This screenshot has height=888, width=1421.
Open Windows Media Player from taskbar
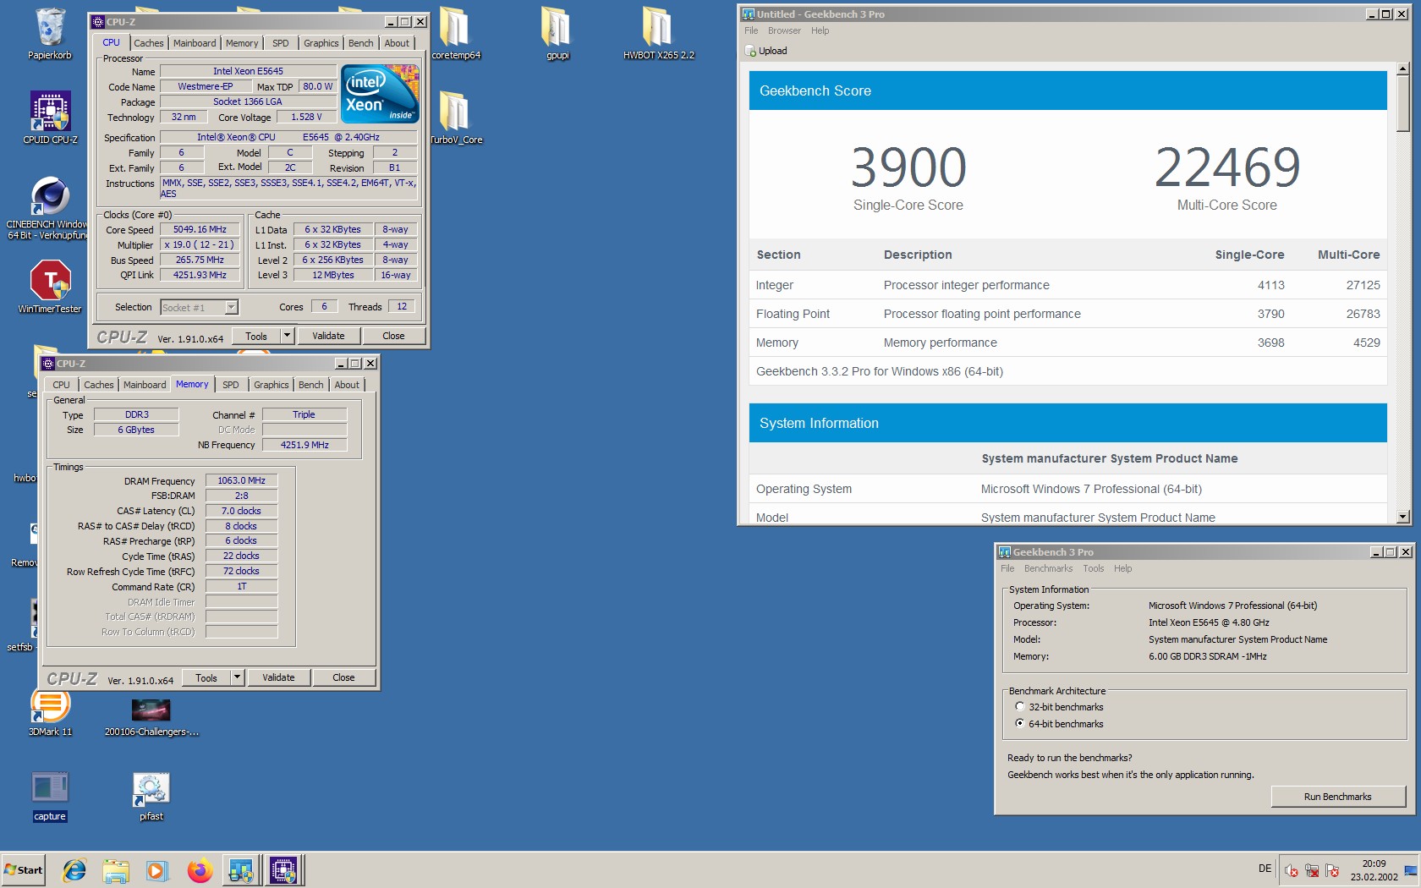(157, 869)
